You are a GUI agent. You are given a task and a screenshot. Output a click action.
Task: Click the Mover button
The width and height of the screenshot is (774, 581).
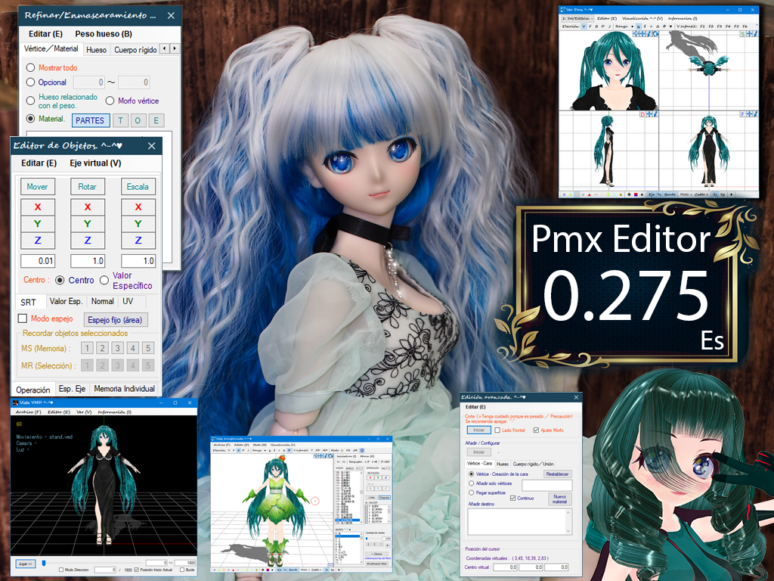[38, 187]
